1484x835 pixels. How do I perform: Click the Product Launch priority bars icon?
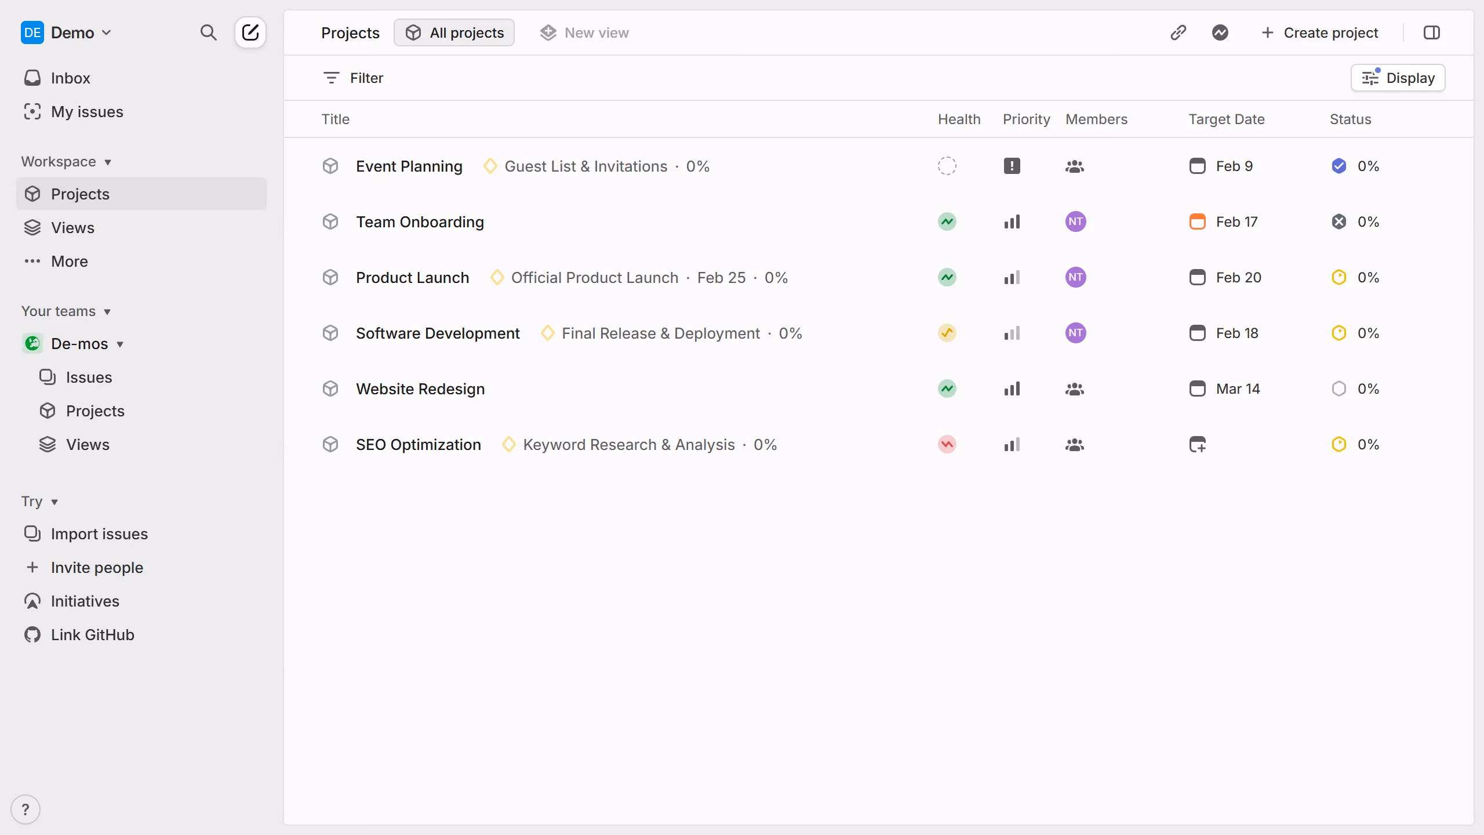1012,277
